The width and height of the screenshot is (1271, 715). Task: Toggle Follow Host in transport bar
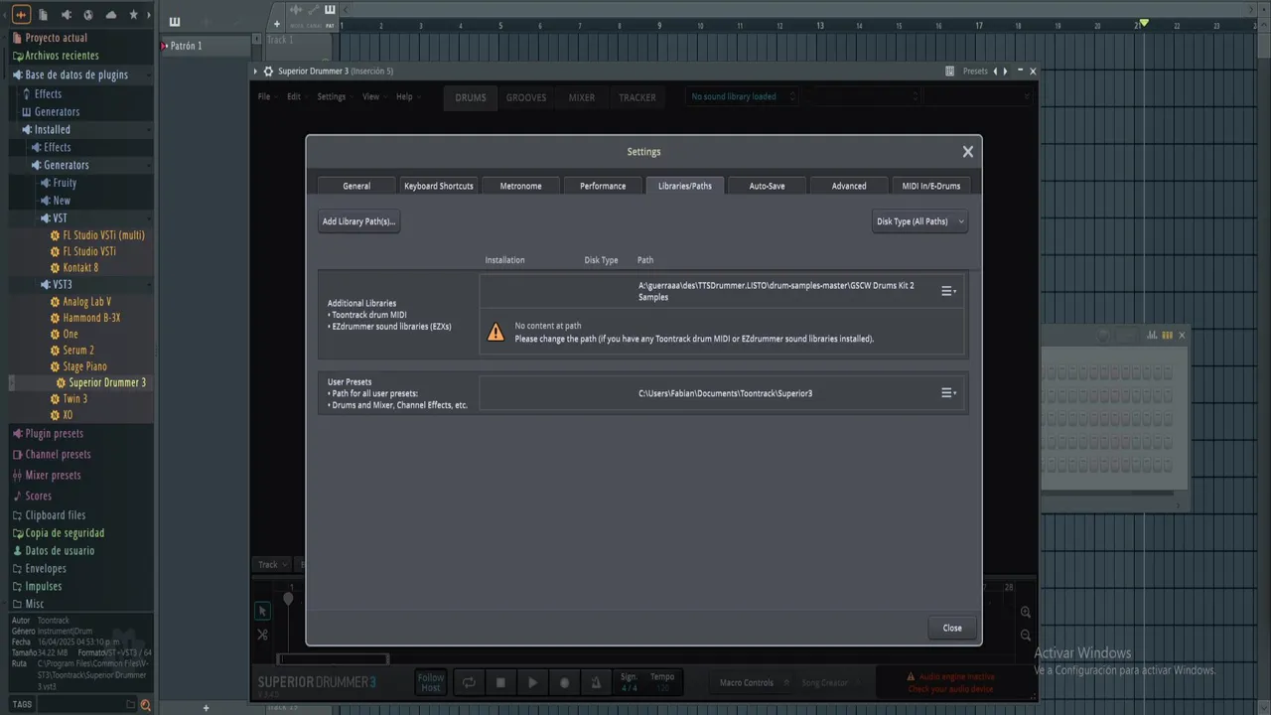[431, 682]
